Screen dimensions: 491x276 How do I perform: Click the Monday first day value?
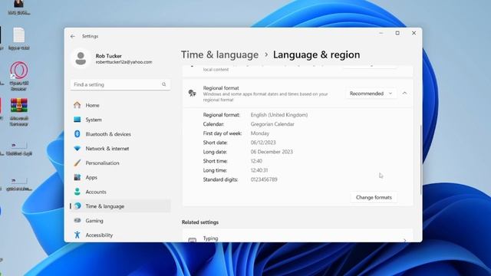tap(260, 133)
